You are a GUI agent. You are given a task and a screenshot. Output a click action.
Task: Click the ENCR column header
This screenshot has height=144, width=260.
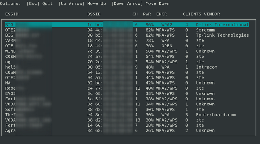pyautogui.click(x=161, y=14)
